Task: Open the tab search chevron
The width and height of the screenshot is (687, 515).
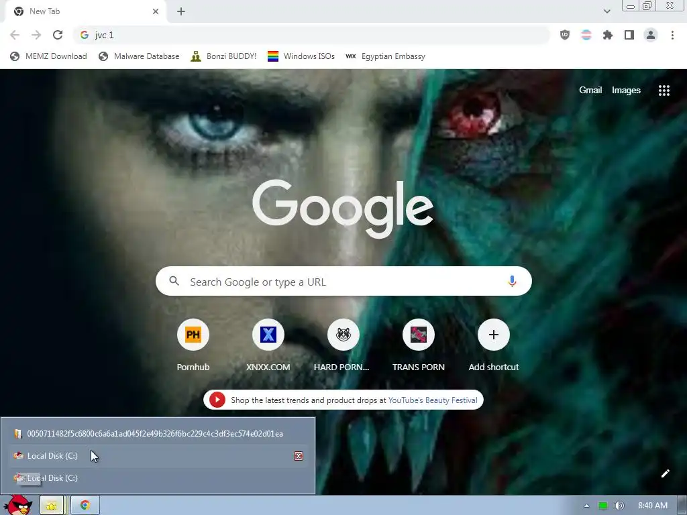Action: tap(606, 11)
